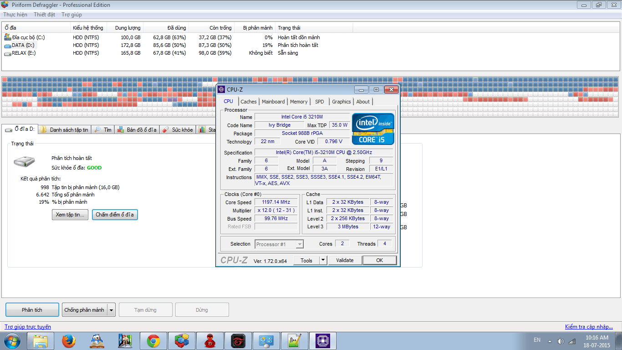
Task: Open the CPU-Z Memory tab
Action: [299, 102]
